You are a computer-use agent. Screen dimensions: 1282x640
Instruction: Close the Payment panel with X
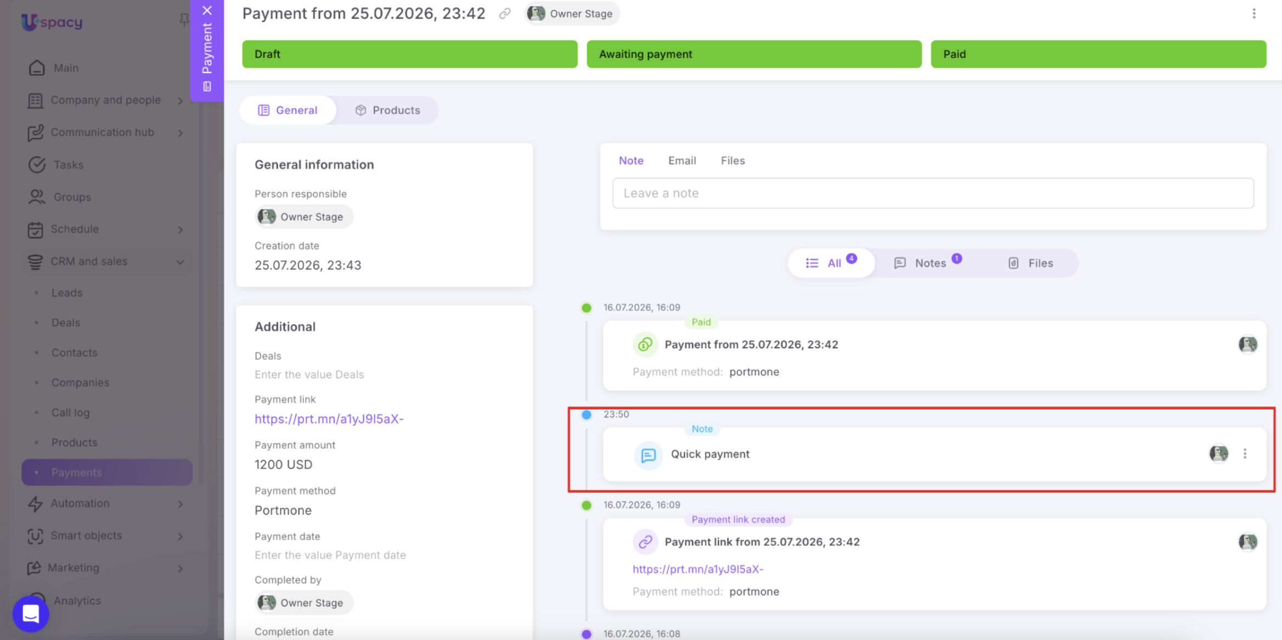tap(207, 10)
